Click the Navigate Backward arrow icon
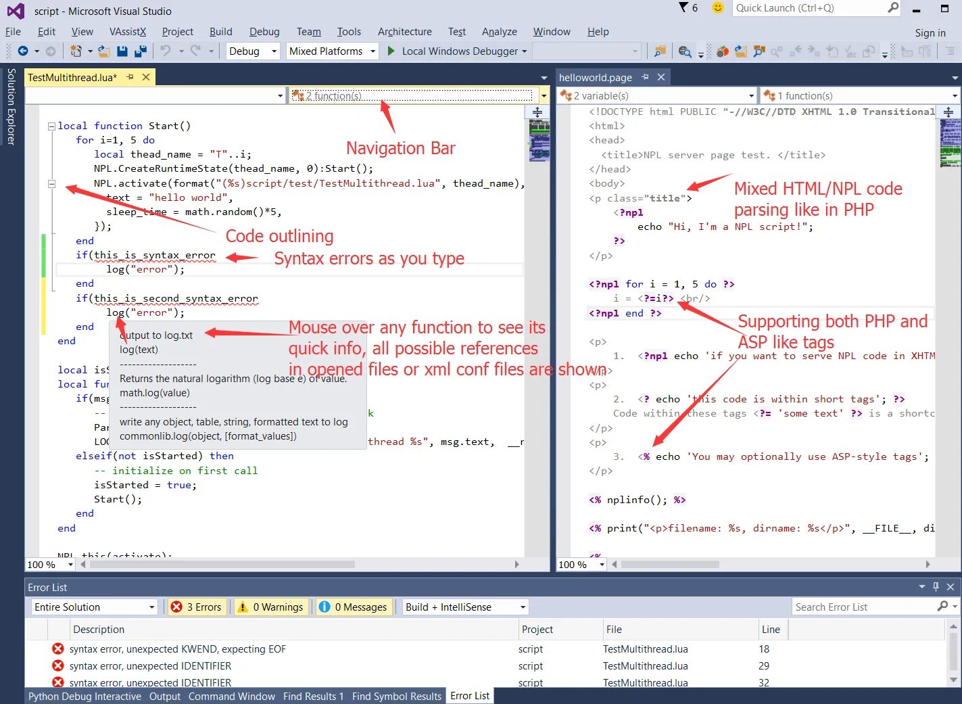 pyautogui.click(x=23, y=51)
